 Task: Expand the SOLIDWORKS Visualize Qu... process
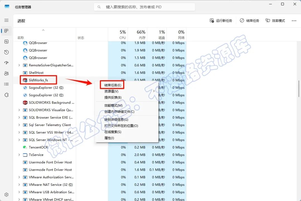pyautogui.click(x=19, y=110)
